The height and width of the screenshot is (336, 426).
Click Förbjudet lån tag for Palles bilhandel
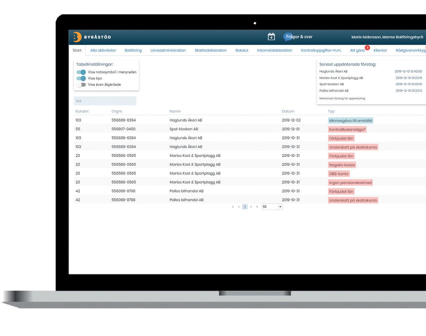[341, 191]
